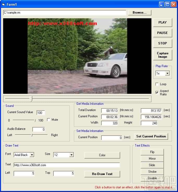
Task: Open the text Size dropdown
Action: tap(71, 155)
